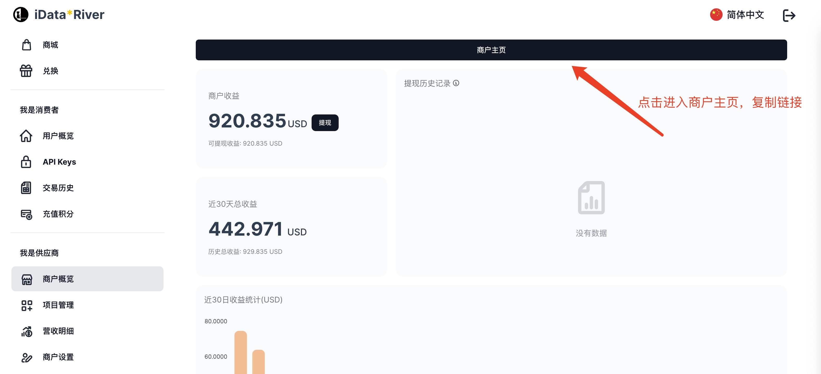This screenshot has height=374, width=821.
Task: Click the logout icon at top right
Action: pos(789,15)
